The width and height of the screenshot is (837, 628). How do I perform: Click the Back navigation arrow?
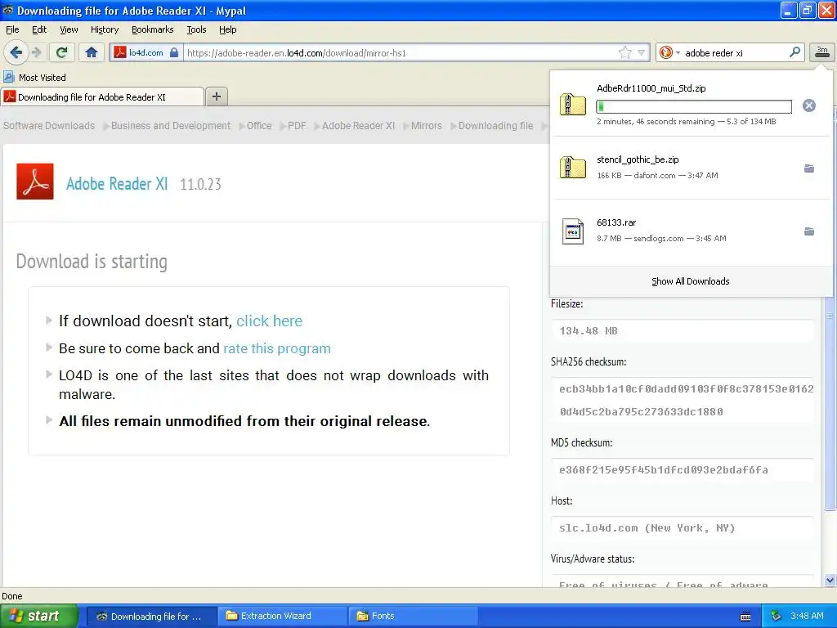[16, 52]
